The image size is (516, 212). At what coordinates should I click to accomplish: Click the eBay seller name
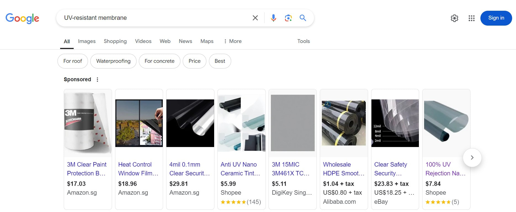381,202
